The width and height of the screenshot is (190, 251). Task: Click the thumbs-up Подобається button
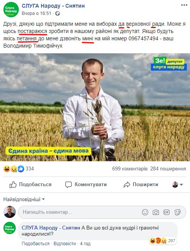point(30,185)
